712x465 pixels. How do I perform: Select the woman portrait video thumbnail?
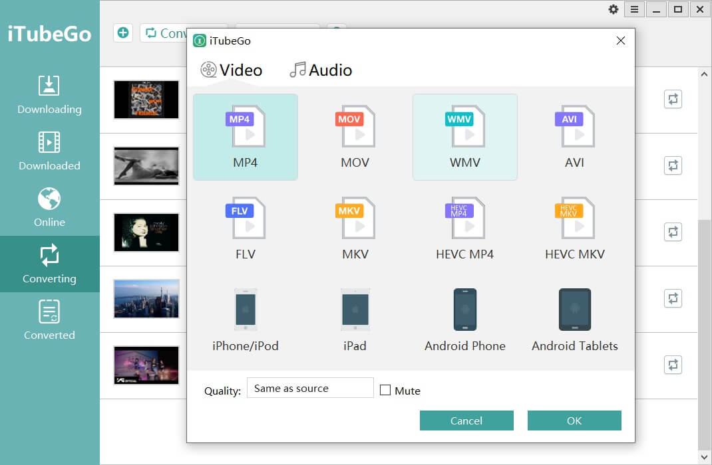click(146, 232)
